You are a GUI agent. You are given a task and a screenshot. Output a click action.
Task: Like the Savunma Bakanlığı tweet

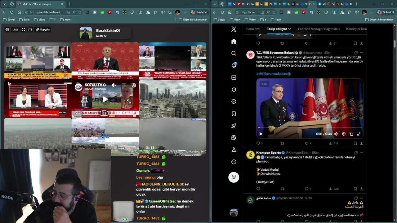pyautogui.click(x=307, y=143)
